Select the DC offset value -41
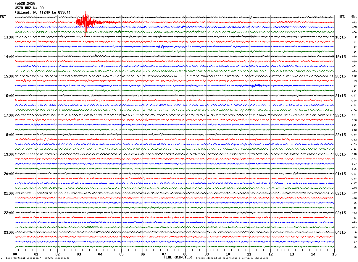This screenshot has height=262, width=358. click(354, 208)
